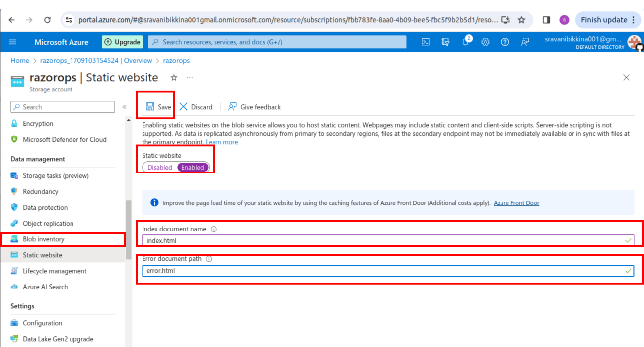644x347 pixels.
Task: Click the bookmark star in the address bar
Action: pos(521,19)
